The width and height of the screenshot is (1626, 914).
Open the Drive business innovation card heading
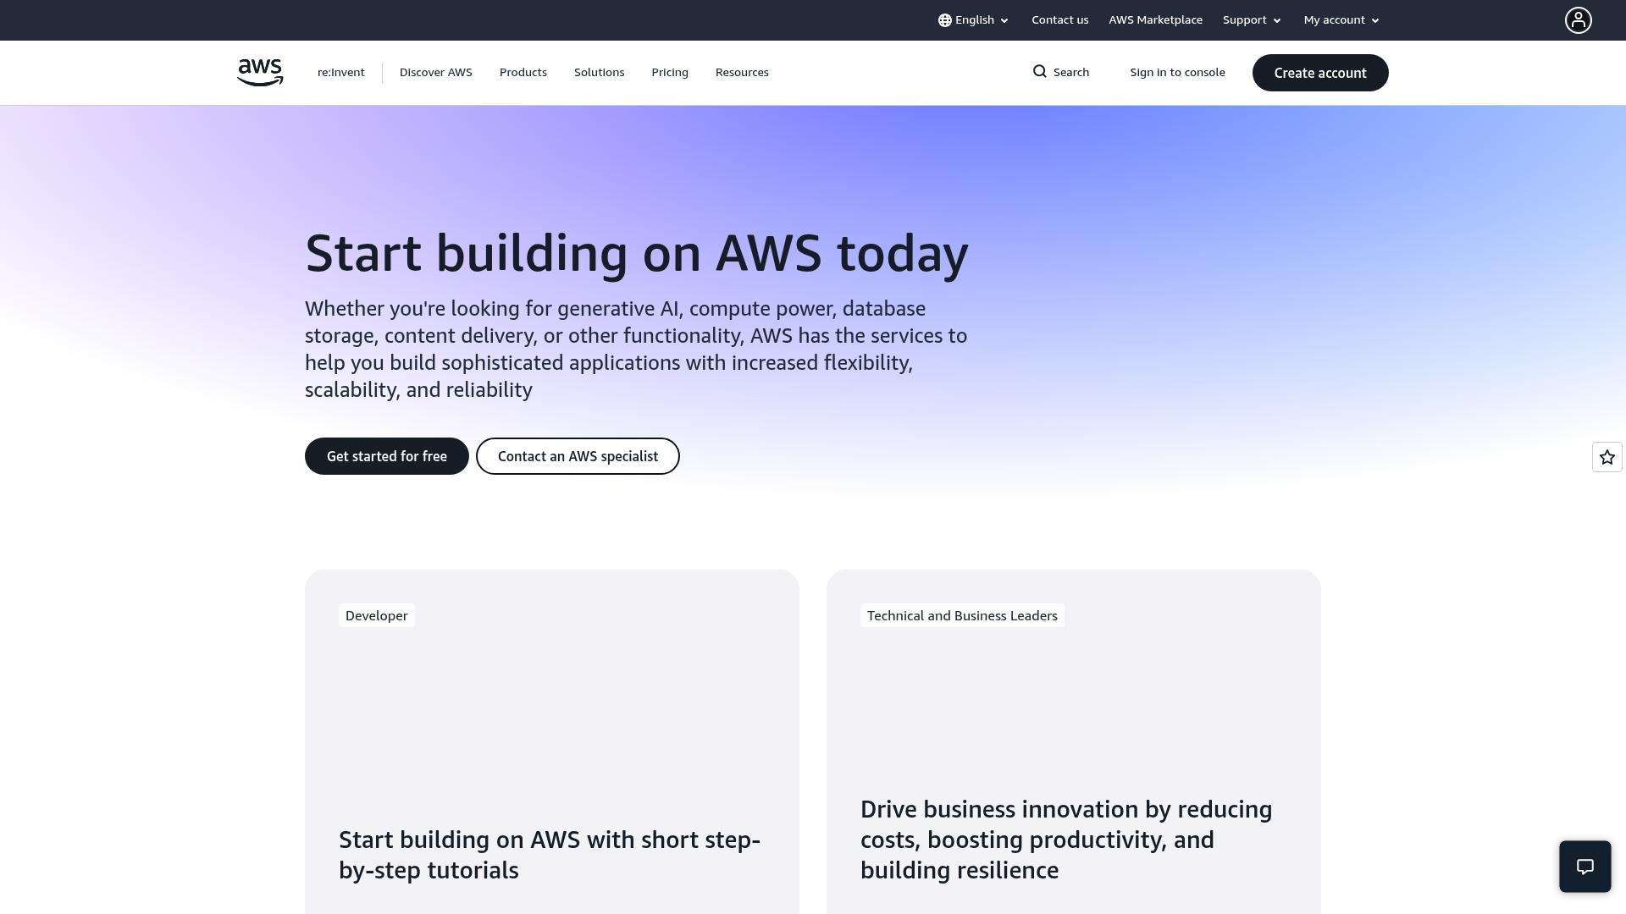click(1066, 840)
